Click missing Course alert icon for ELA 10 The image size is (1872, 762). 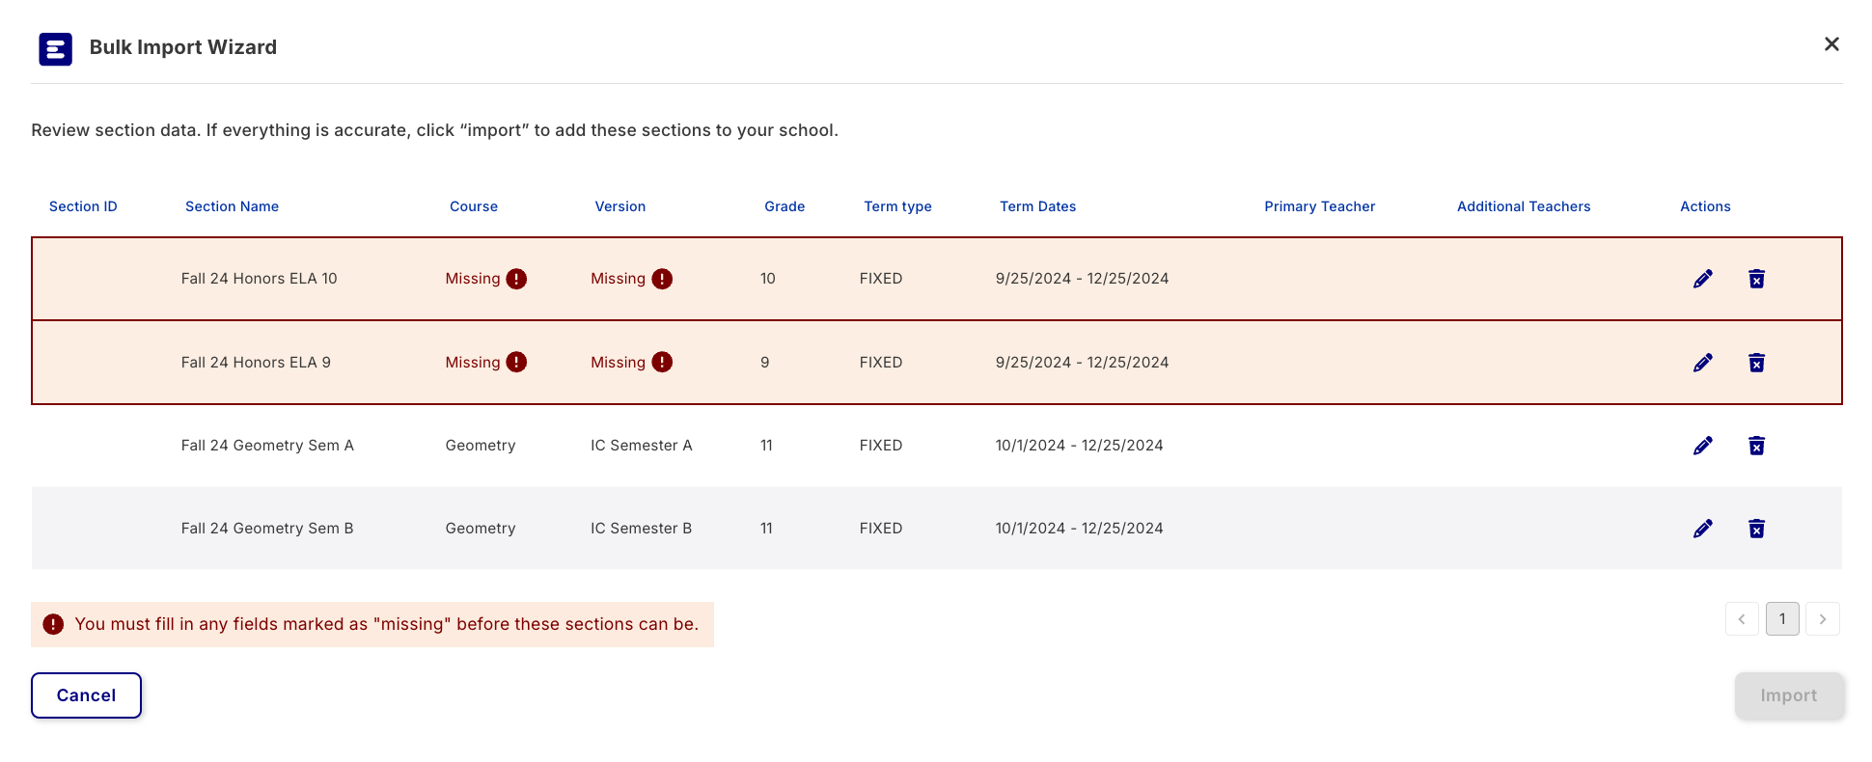tap(516, 279)
